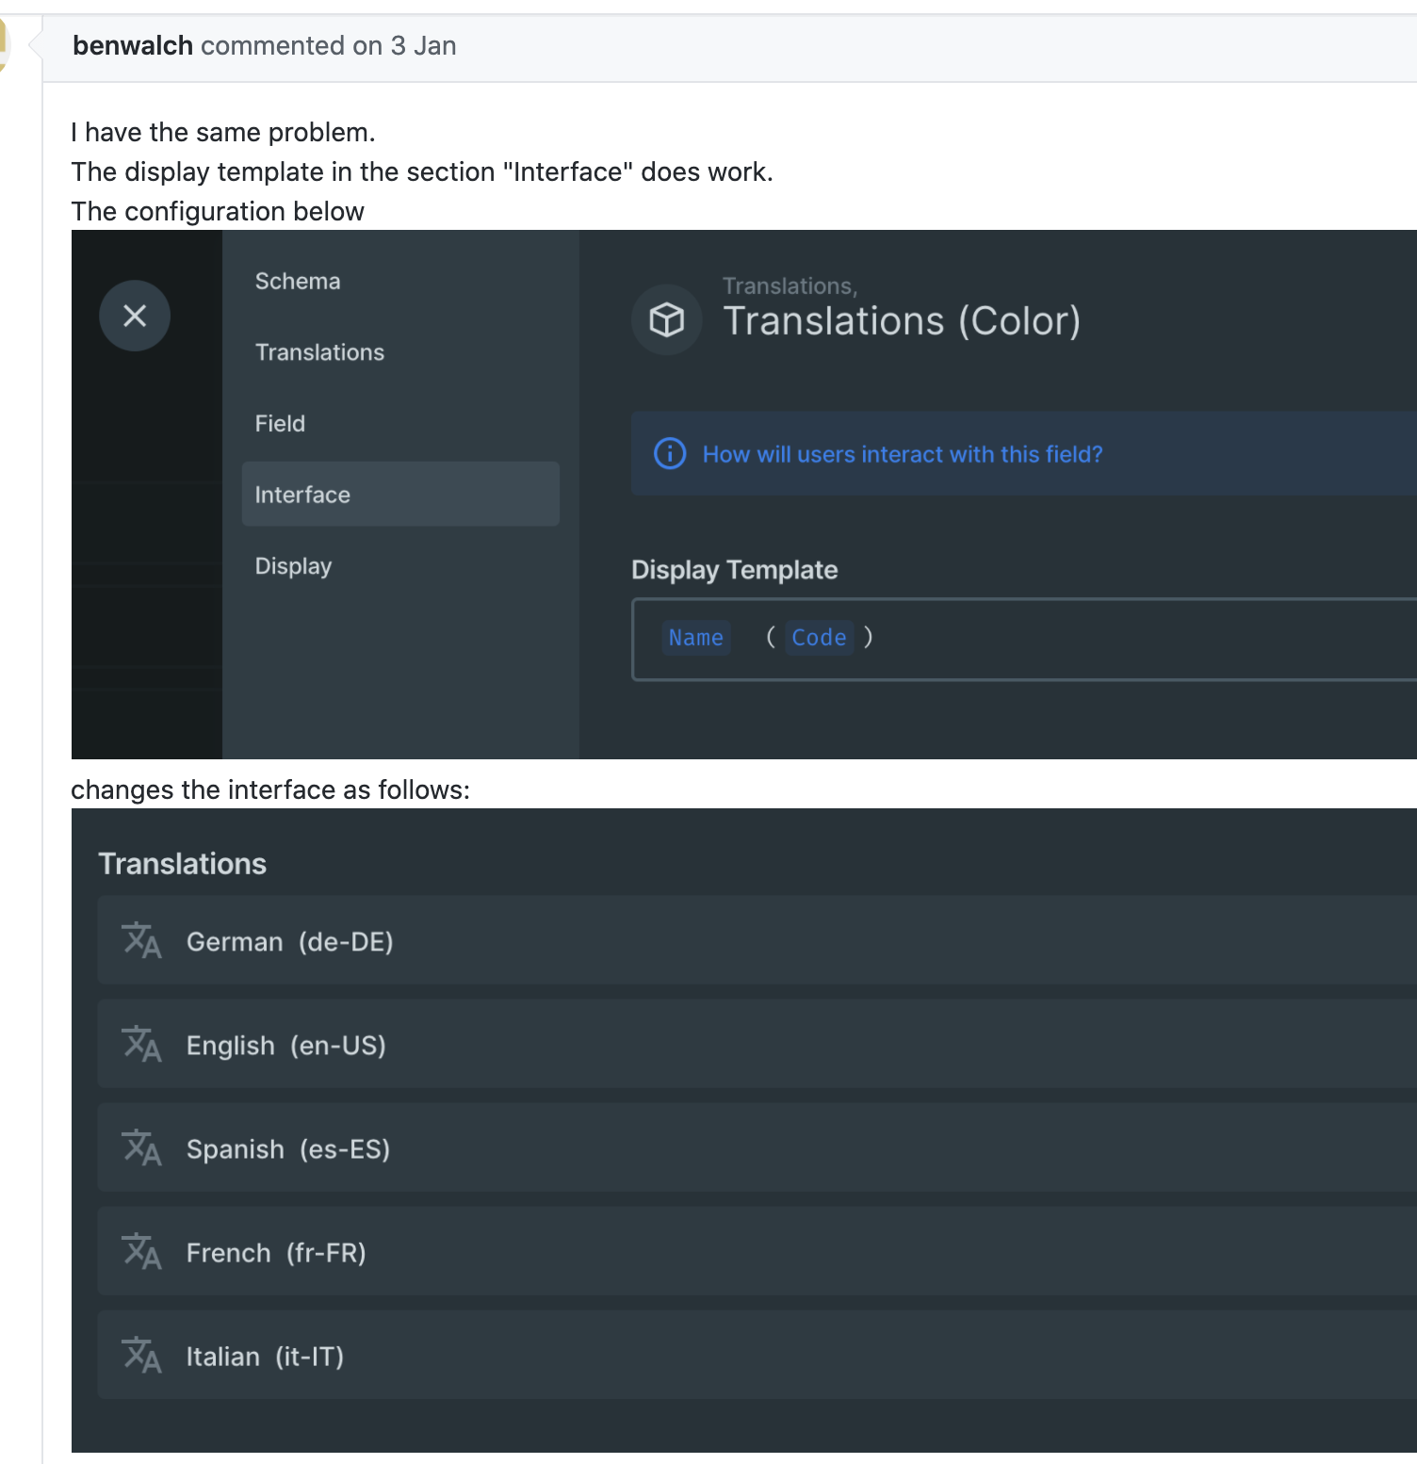
Task: Open the French (fr-FR) translation row
Action: click(757, 1251)
